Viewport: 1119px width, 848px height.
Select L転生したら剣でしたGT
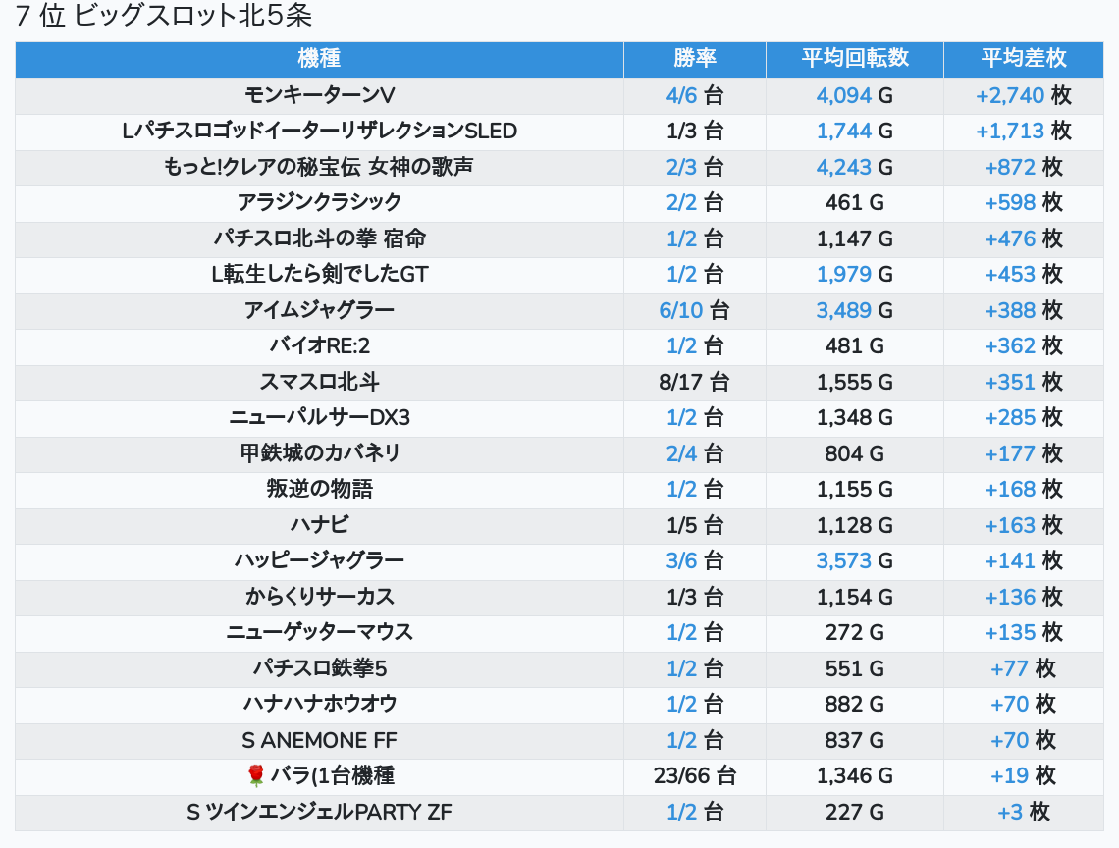click(319, 274)
